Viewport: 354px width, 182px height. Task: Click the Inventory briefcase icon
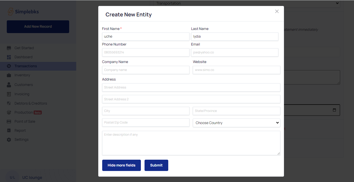(x=9, y=75)
